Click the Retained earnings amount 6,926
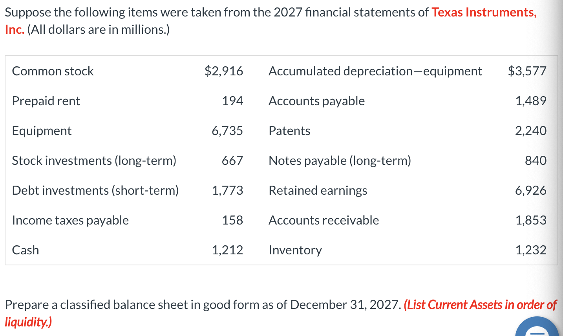 click(530, 190)
